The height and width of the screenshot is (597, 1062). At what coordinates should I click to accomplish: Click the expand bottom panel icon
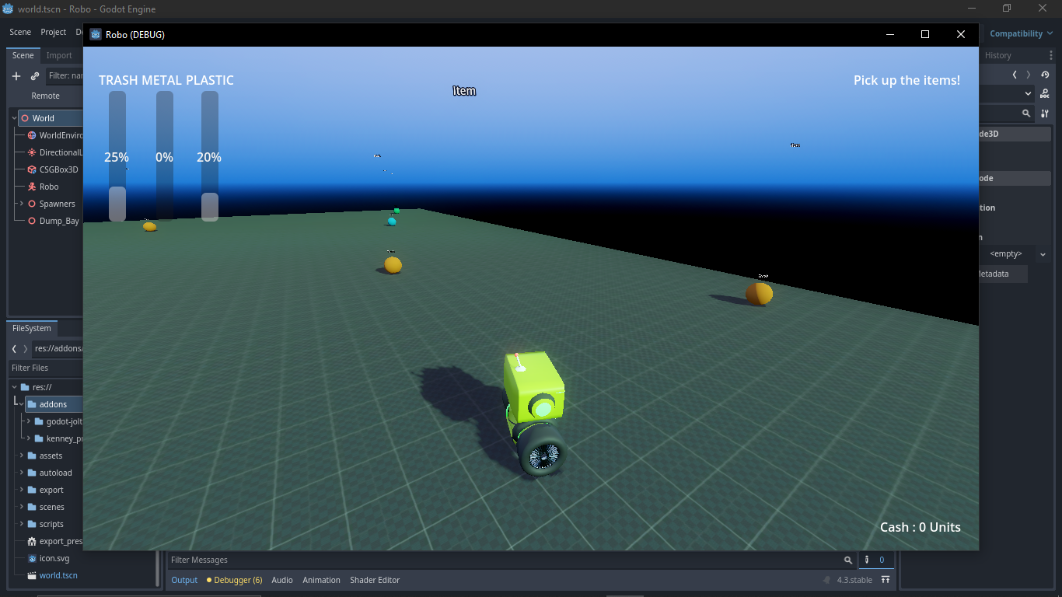[x=886, y=580]
